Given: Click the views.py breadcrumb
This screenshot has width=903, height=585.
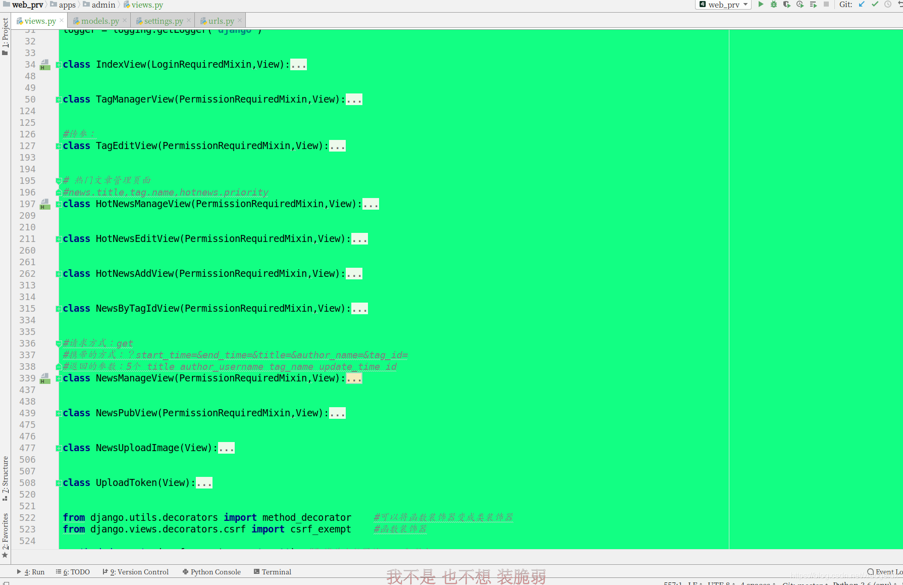Looking at the screenshot, I should 143,5.
